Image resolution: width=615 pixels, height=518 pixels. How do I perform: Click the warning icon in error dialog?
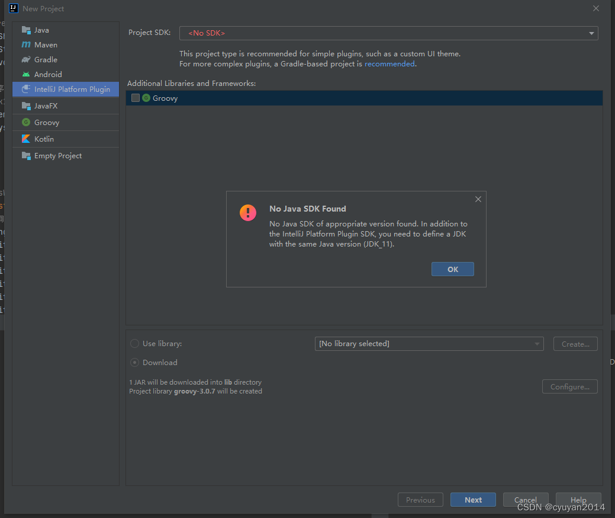(248, 212)
